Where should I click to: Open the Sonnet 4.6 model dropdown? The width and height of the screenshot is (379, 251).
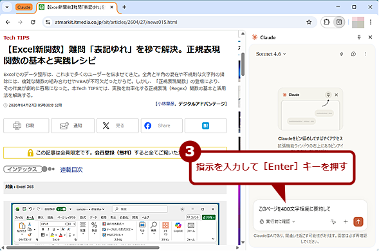click(x=271, y=54)
